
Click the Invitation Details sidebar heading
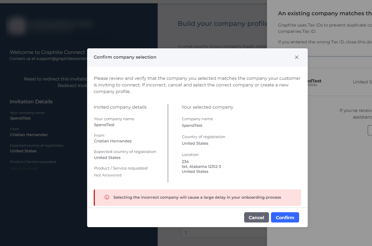click(31, 102)
